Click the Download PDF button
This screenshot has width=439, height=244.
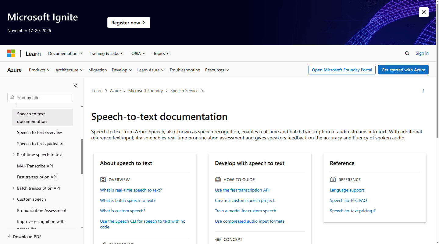24,237
